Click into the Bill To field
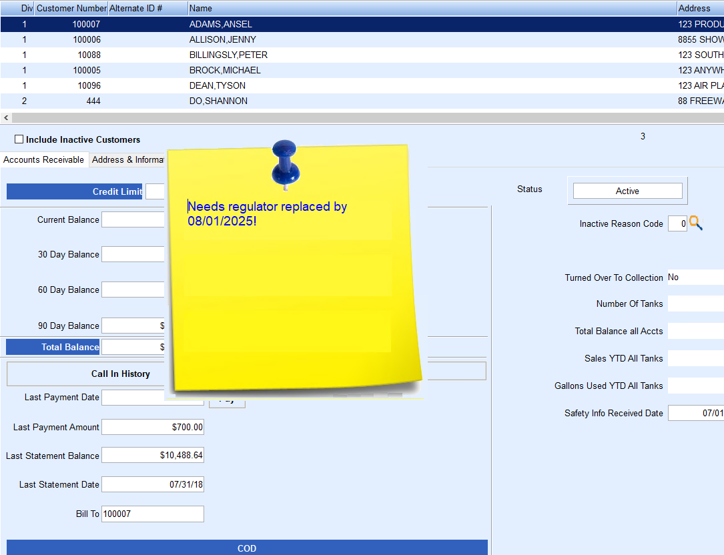Image resolution: width=724 pixels, height=555 pixels. click(152, 514)
